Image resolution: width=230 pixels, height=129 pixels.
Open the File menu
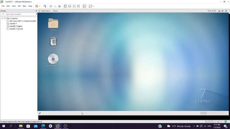coord(3,6)
